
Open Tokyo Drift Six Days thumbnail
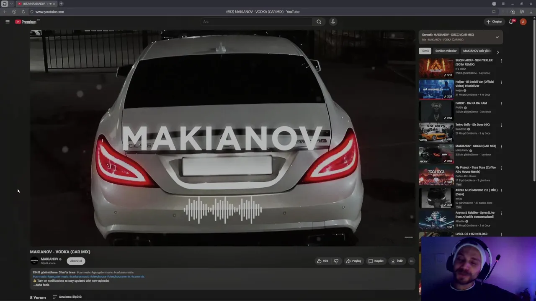click(436, 132)
